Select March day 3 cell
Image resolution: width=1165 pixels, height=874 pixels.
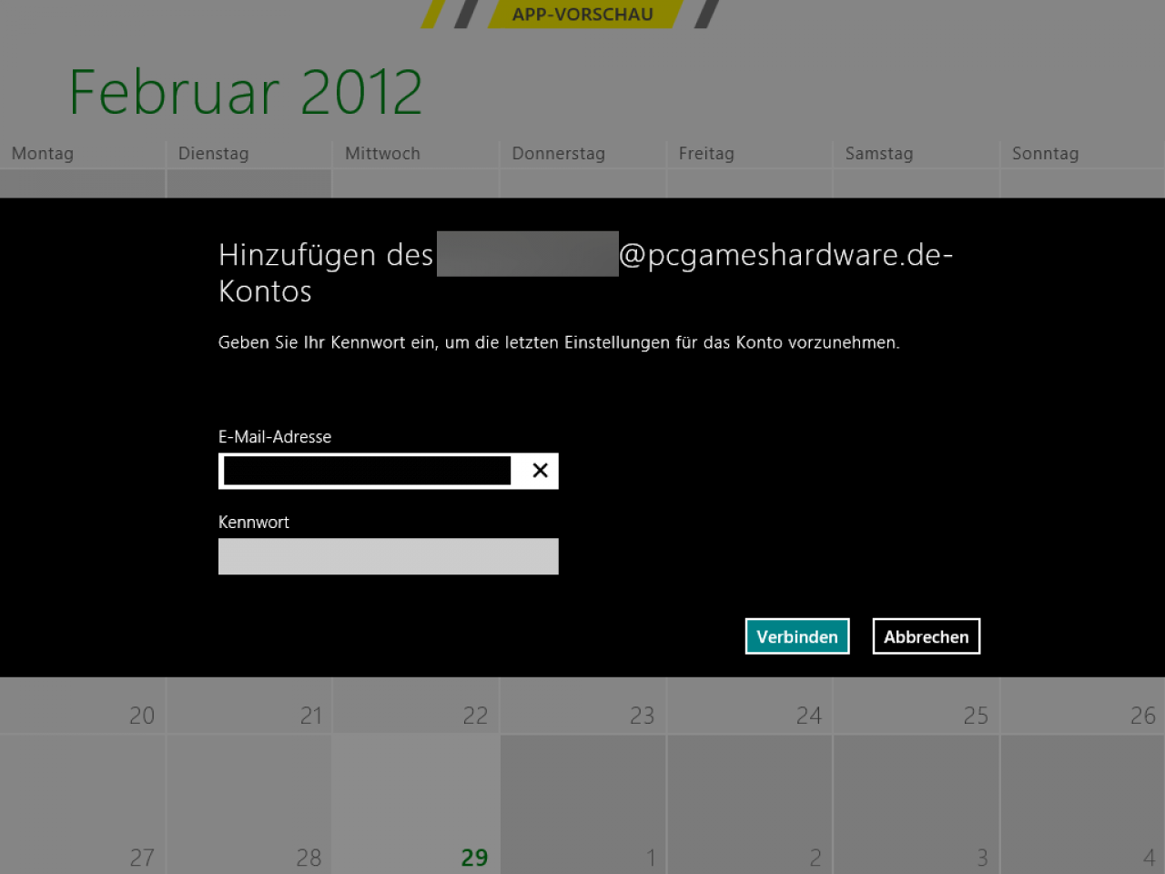click(917, 805)
